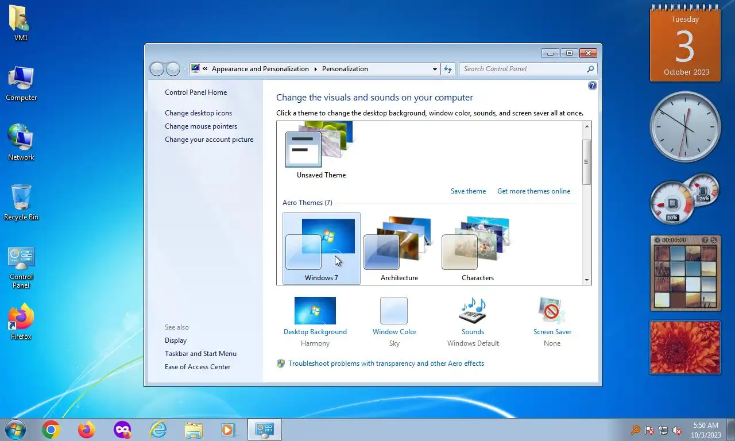The image size is (735, 441).
Task: Click the Show desktop button
Action: coord(730,430)
